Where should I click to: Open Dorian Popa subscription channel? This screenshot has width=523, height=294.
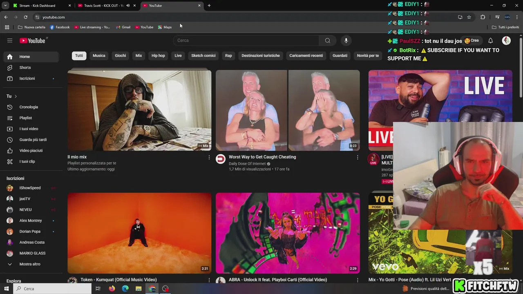pyautogui.click(x=31, y=232)
